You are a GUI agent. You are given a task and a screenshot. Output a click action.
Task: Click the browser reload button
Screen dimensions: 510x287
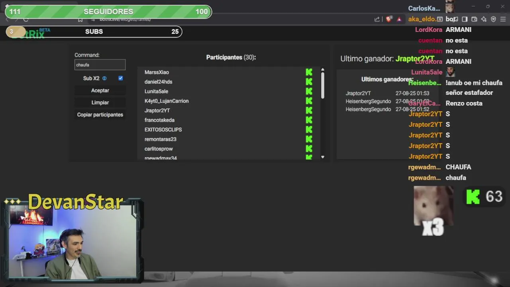(x=26, y=20)
